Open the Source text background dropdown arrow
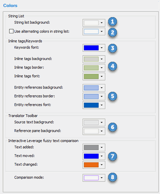Viewport: 160px width, 194px height. click(x=102, y=123)
